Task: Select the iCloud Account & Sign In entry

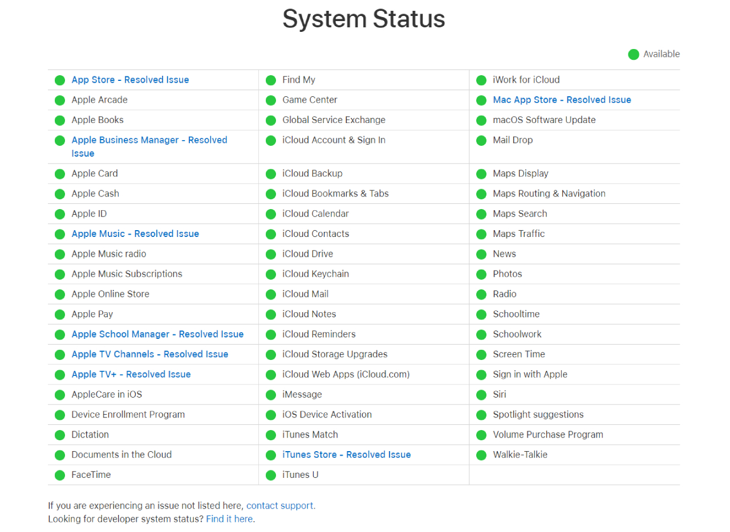Action: click(334, 140)
